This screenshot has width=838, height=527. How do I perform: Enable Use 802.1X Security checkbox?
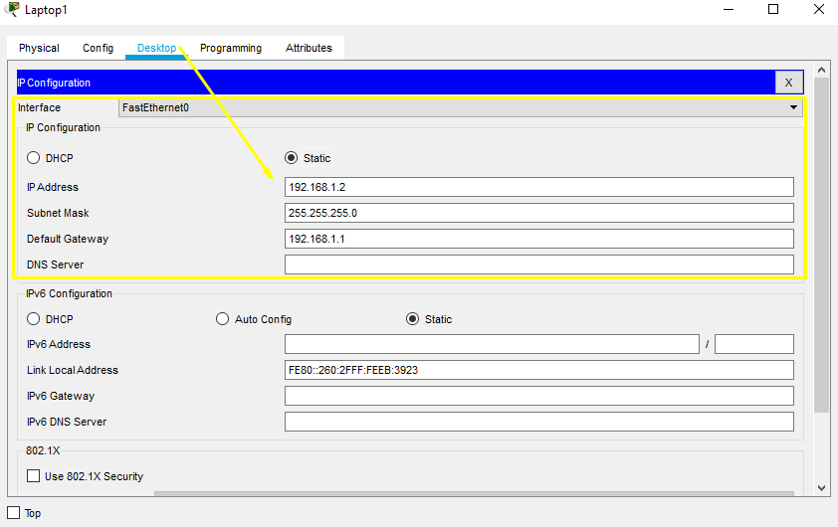coord(33,475)
